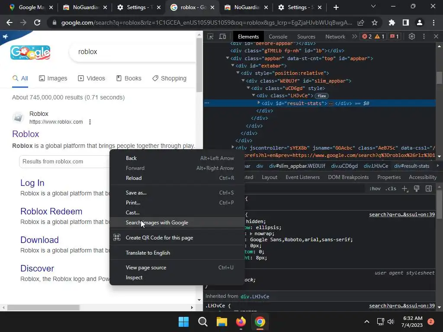443x332 pixels.
Task: Collapse the position:relative div node
Action: point(238,73)
